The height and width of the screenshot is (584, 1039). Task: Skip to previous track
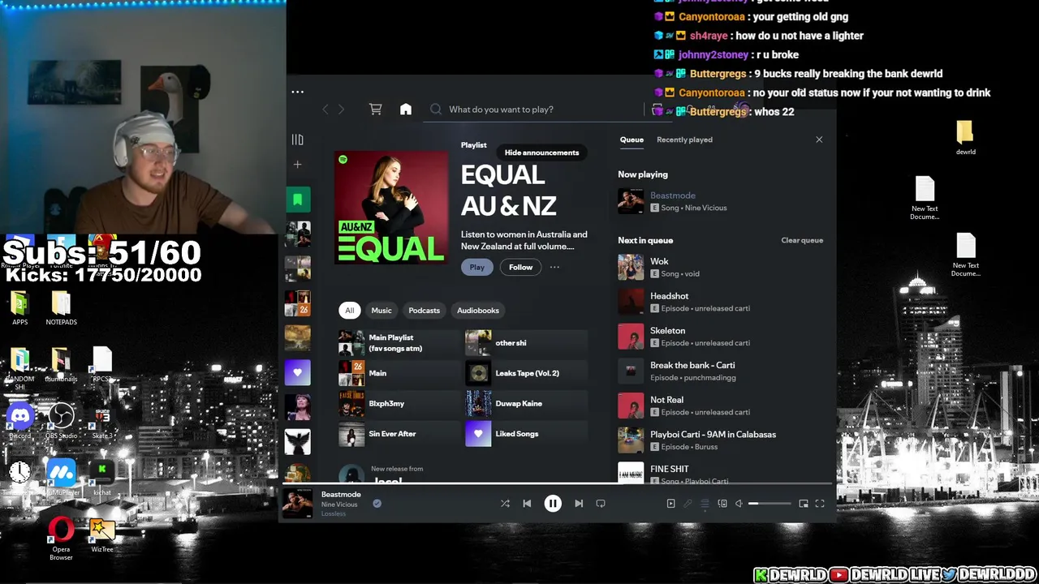(527, 504)
